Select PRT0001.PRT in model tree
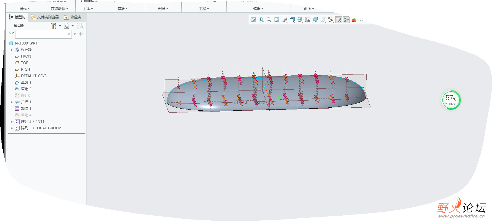 click(23, 43)
